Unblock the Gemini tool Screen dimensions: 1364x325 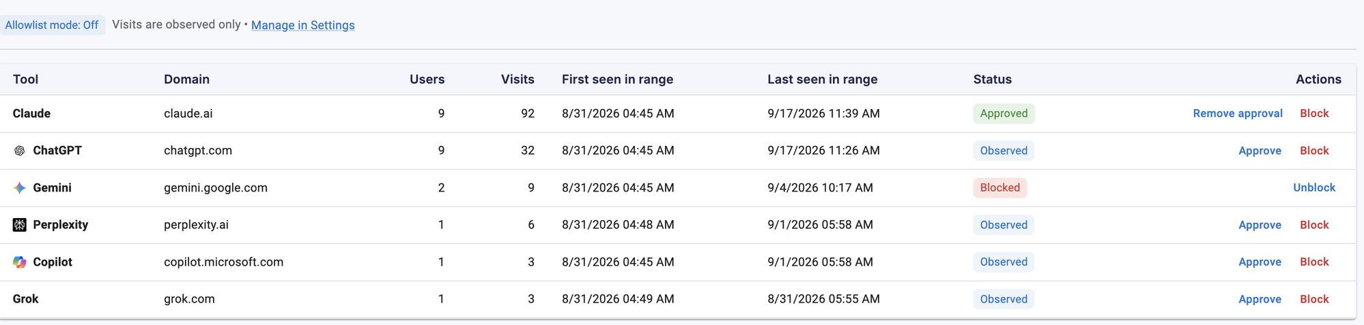pos(1314,188)
